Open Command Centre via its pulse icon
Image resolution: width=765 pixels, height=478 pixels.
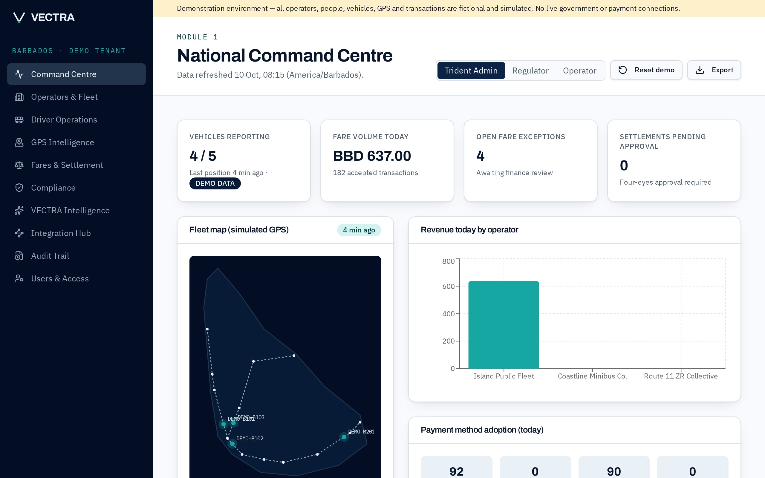point(19,74)
